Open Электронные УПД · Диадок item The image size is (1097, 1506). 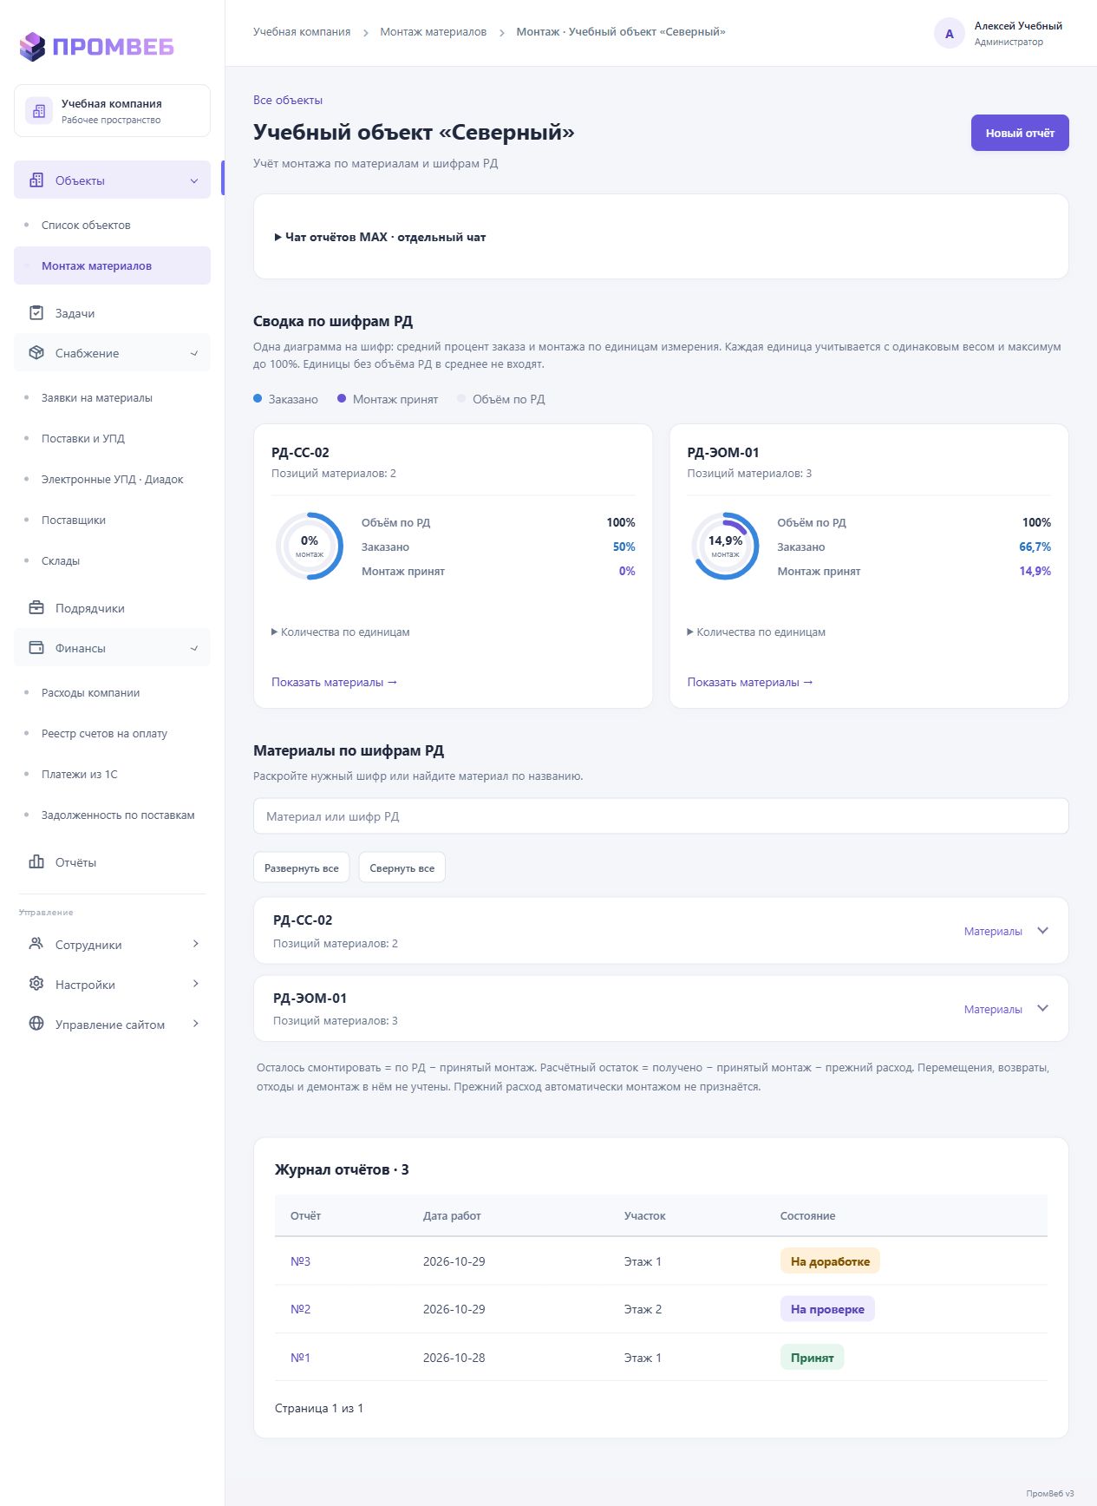tap(112, 480)
